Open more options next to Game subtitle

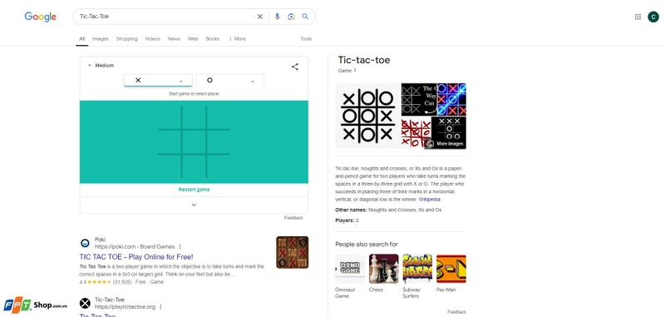click(x=355, y=71)
